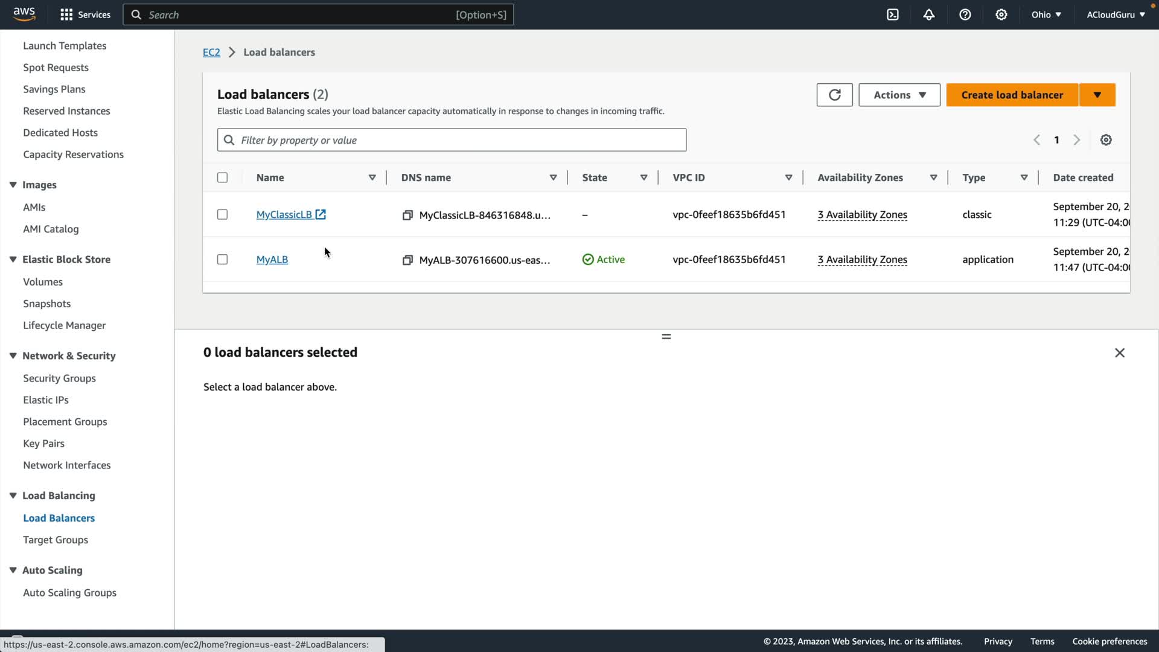Expand Create load balancer arrow options
The height and width of the screenshot is (652, 1159).
(x=1097, y=95)
